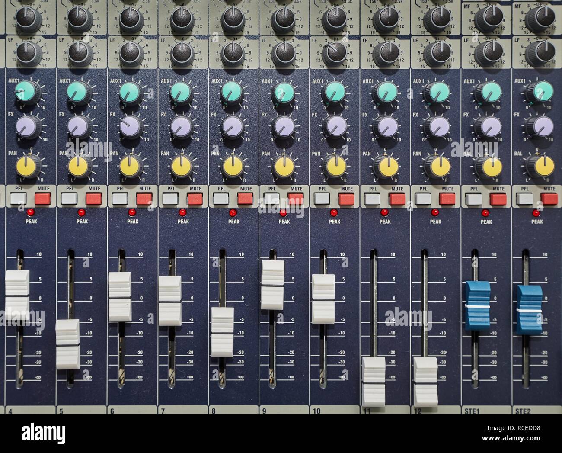Click the blue STE2 fader cap
Viewport: 562px width, 453px height.
[530, 310]
